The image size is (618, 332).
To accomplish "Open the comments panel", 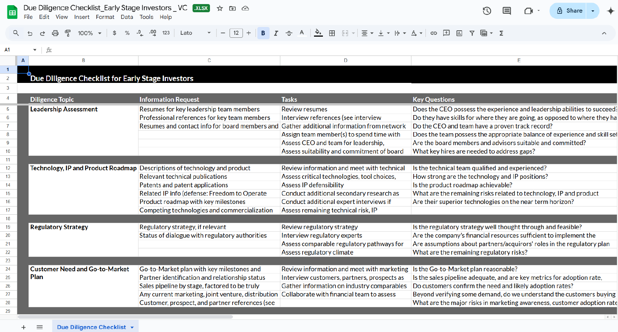I will (x=507, y=11).
